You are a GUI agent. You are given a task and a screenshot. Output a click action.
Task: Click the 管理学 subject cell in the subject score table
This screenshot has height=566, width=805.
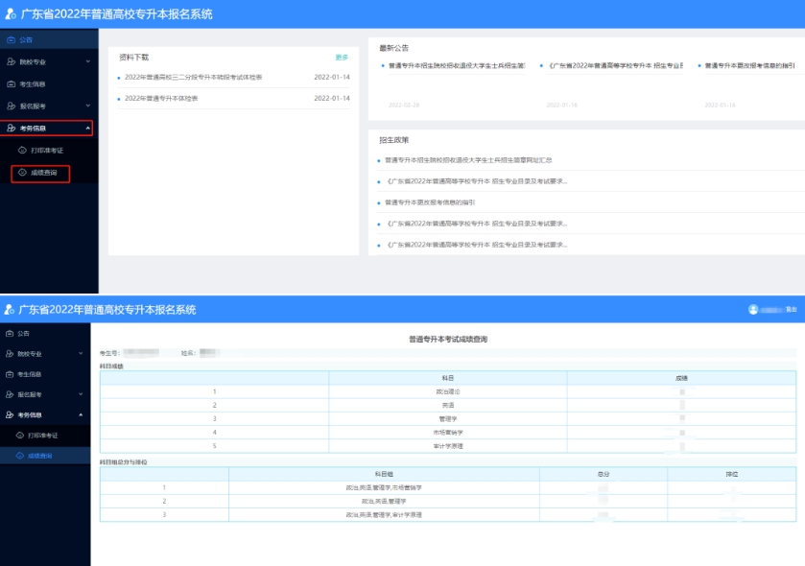coord(448,418)
